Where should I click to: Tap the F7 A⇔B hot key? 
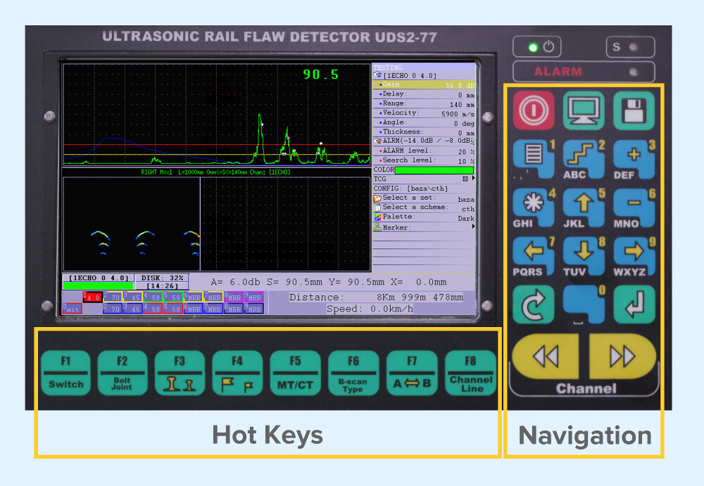pyautogui.click(x=412, y=373)
